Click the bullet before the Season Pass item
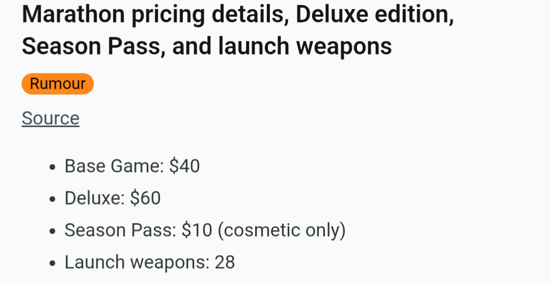This screenshot has height=283, width=550. click(52, 231)
